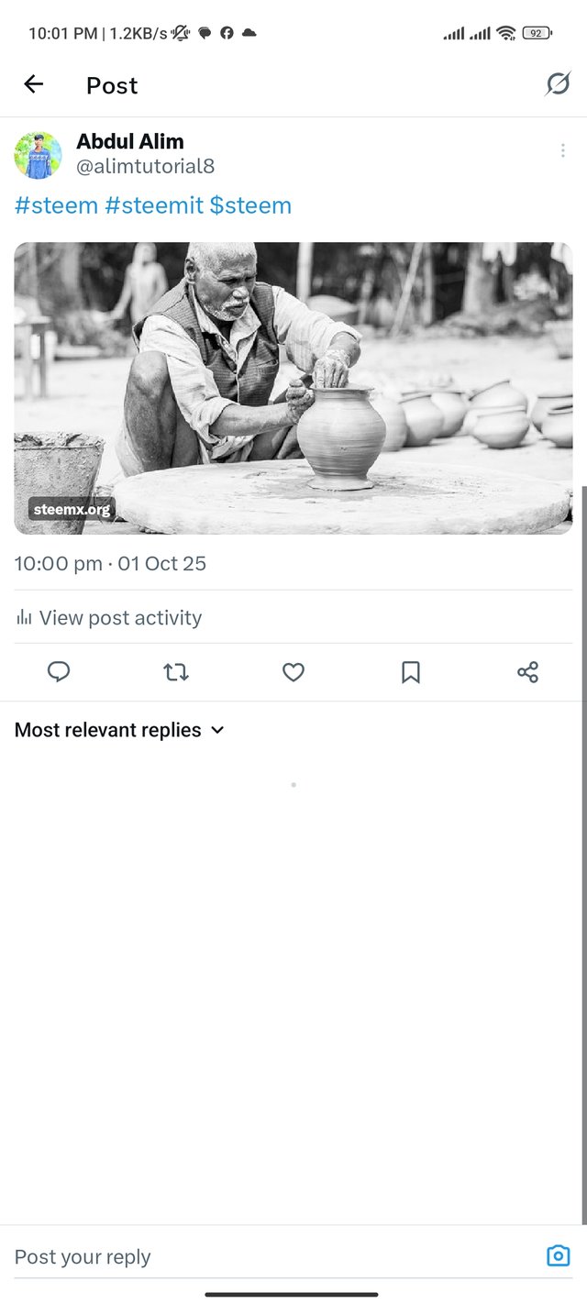
Task: Open the Grok icon at top right
Action: [558, 84]
